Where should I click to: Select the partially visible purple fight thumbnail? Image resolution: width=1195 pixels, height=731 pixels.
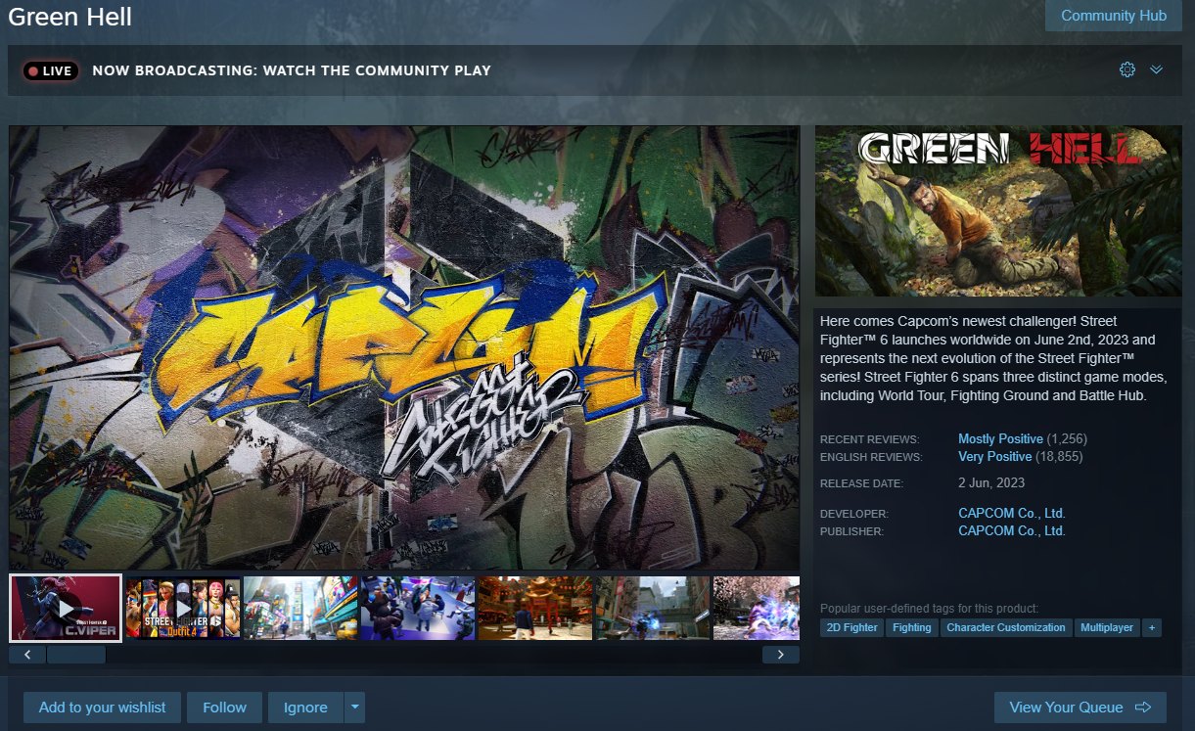(x=757, y=608)
